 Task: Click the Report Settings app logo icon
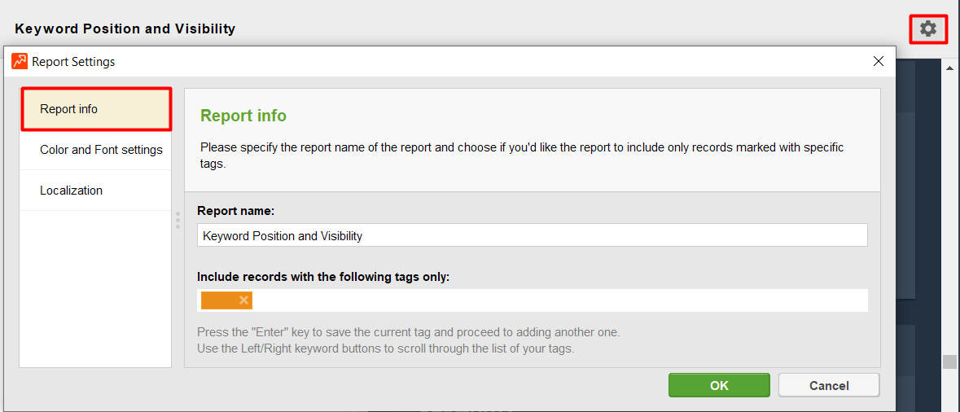(x=20, y=61)
